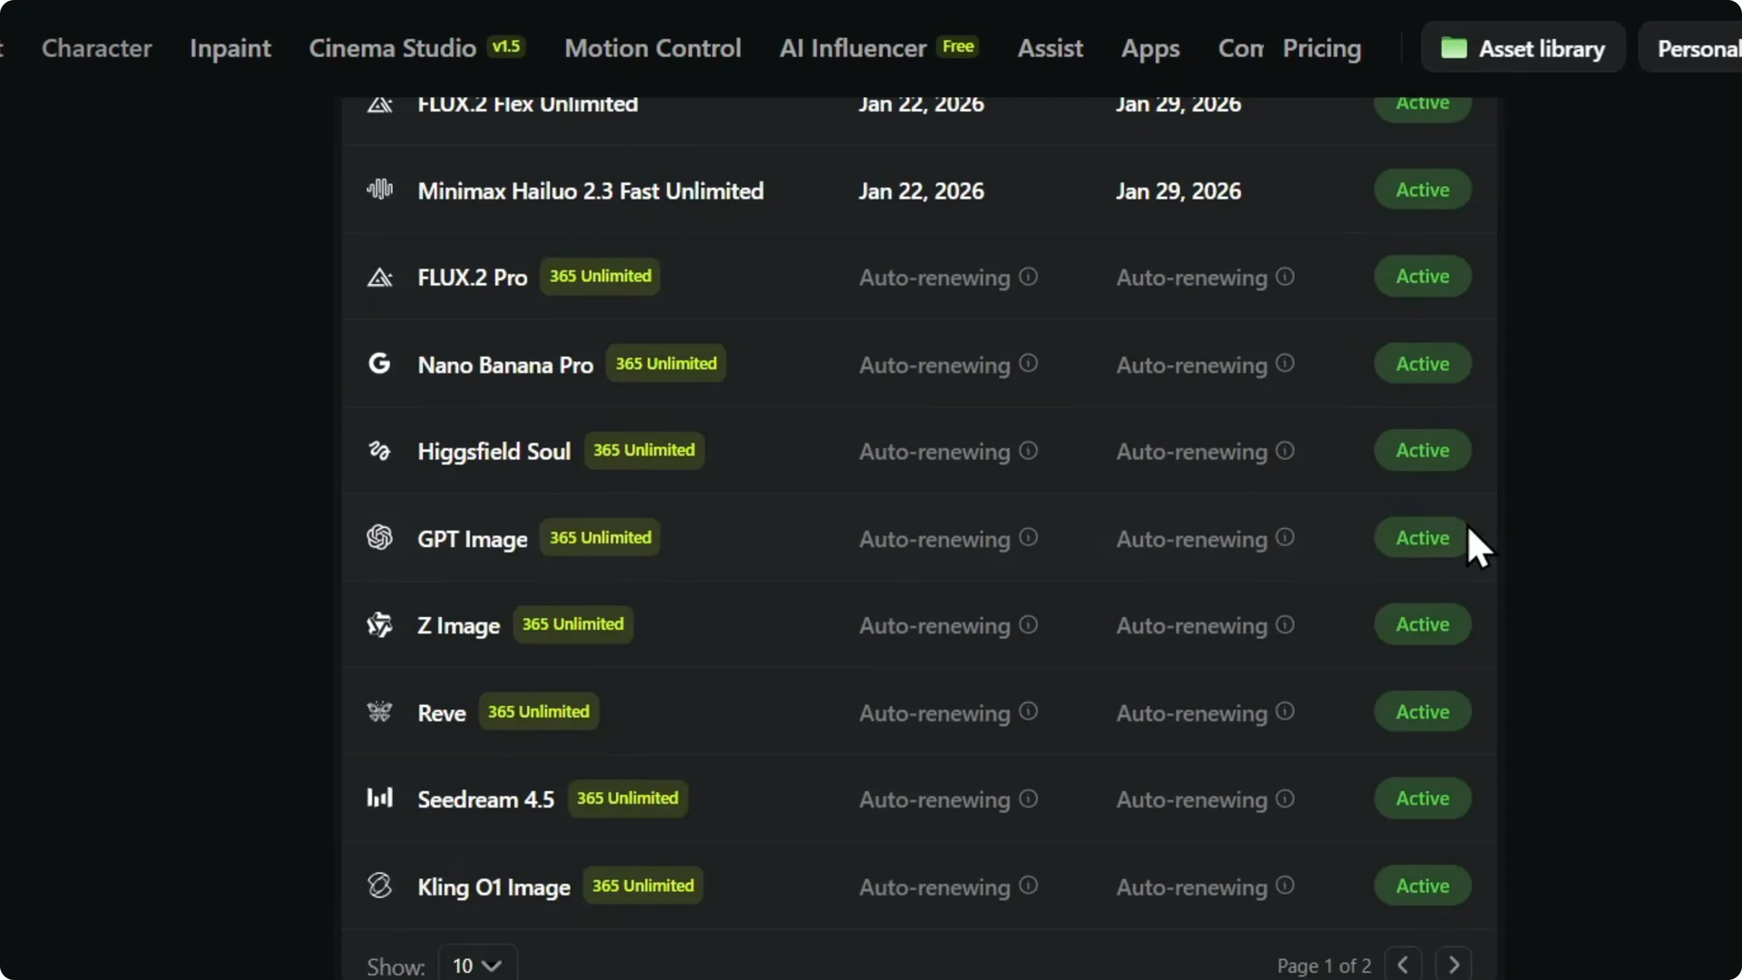Click the Active button for GPT Image
Image resolution: width=1742 pixels, height=980 pixels.
tap(1421, 537)
